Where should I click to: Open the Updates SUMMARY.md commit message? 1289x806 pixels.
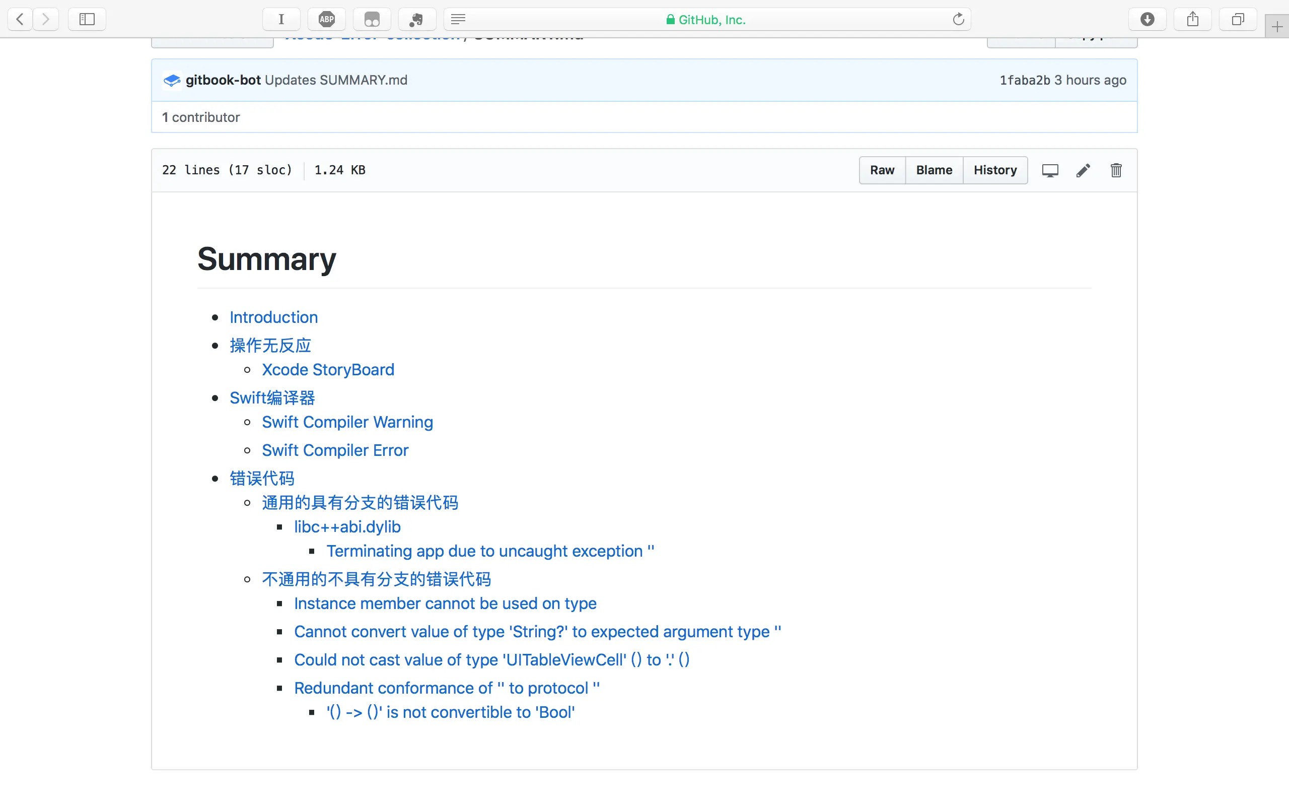click(336, 80)
